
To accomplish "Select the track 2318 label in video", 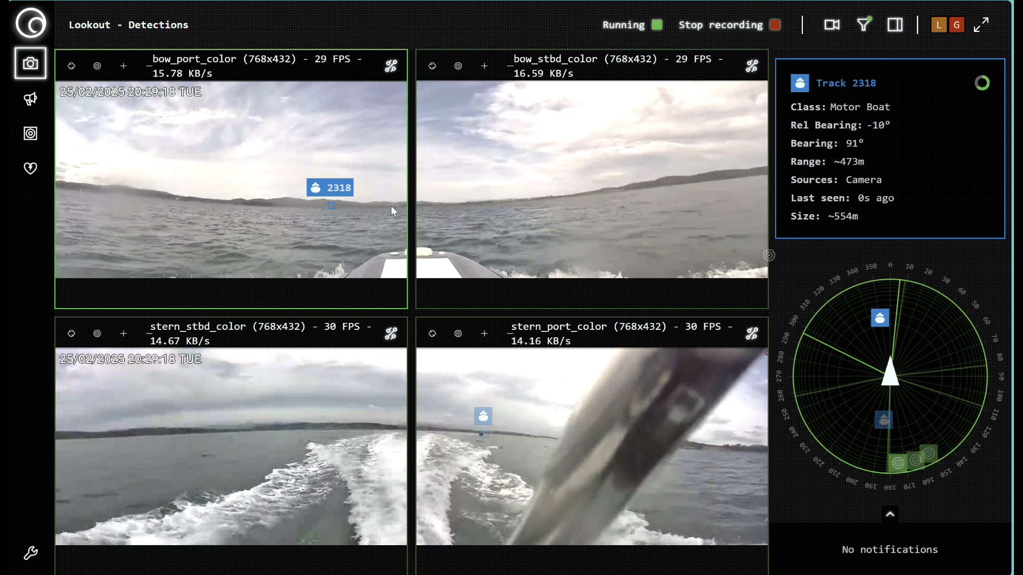I will 330,188.
